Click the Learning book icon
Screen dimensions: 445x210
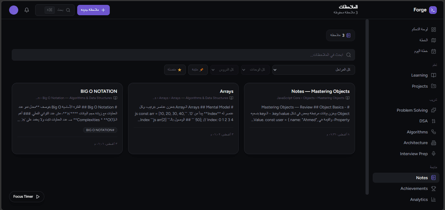point(434,75)
